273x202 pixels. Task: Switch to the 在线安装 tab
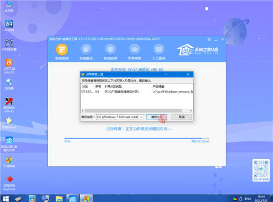coord(111,52)
